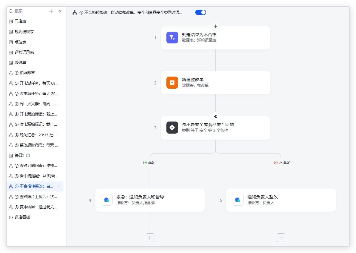Open the 紧急：通知负责人和督导 node

[150, 200]
